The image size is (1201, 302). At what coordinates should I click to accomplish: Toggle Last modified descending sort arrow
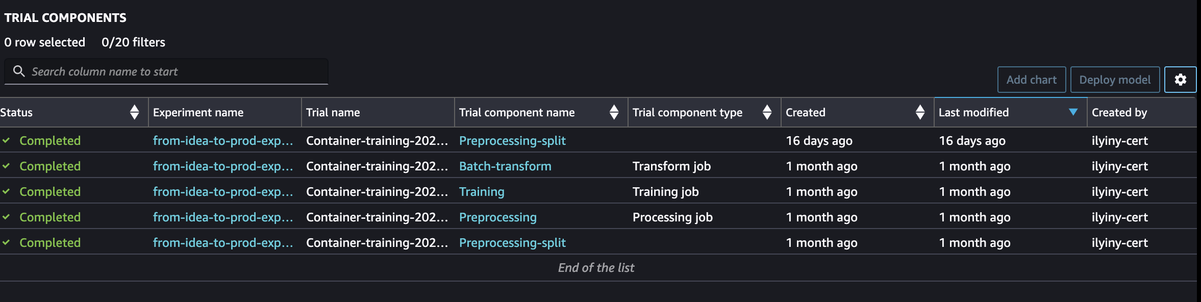1073,112
